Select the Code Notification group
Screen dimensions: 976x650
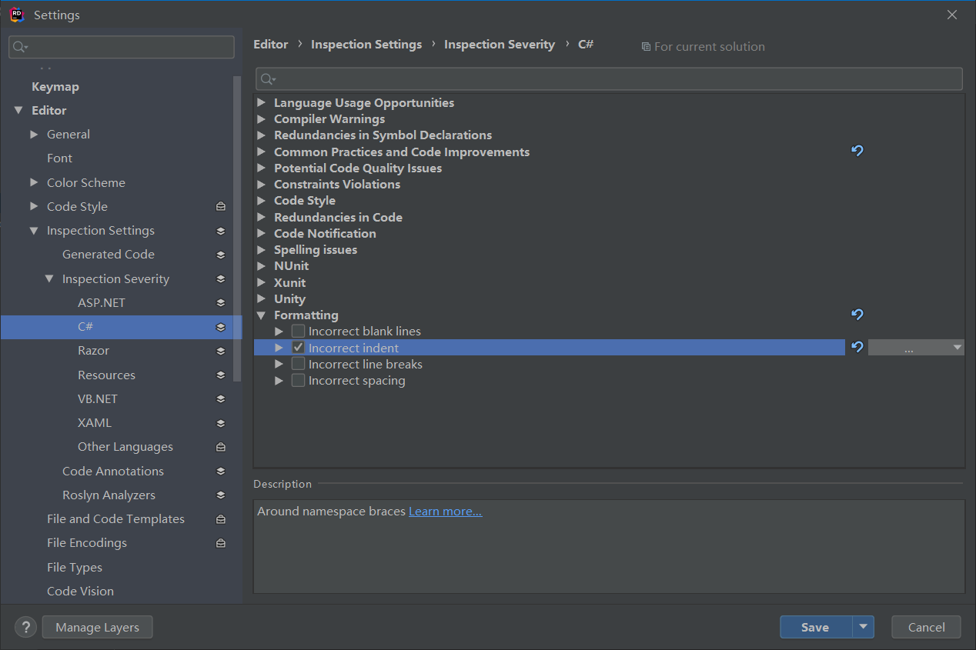point(325,234)
